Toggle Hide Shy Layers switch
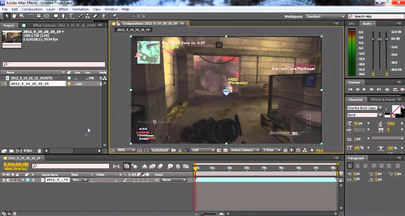This screenshot has height=216, width=405. [x=145, y=166]
